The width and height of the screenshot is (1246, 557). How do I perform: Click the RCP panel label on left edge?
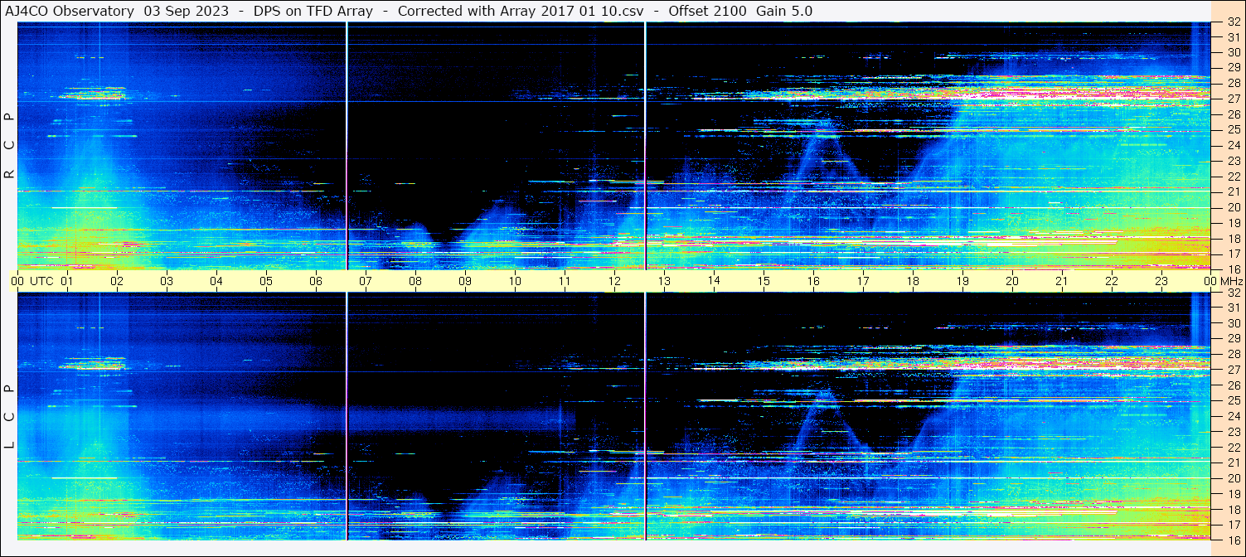(x=9, y=146)
